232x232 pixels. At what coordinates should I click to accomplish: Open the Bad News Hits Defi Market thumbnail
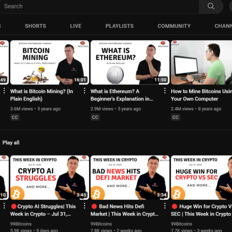130,177
